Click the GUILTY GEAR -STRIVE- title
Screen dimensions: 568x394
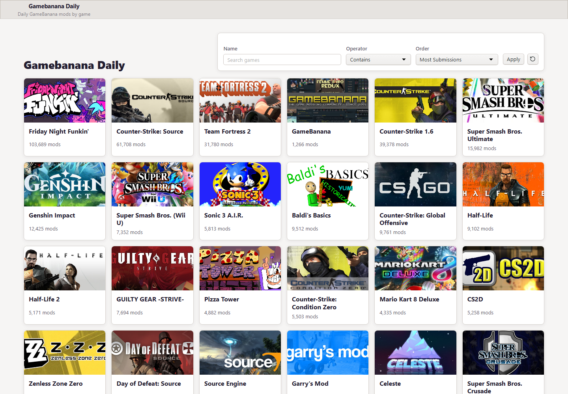pyautogui.click(x=150, y=299)
